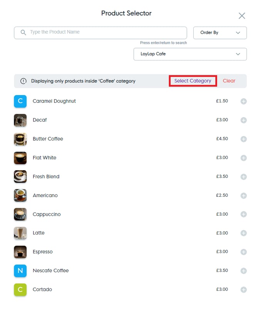Open the Select Category picker
The width and height of the screenshot is (265, 310).
(x=193, y=81)
